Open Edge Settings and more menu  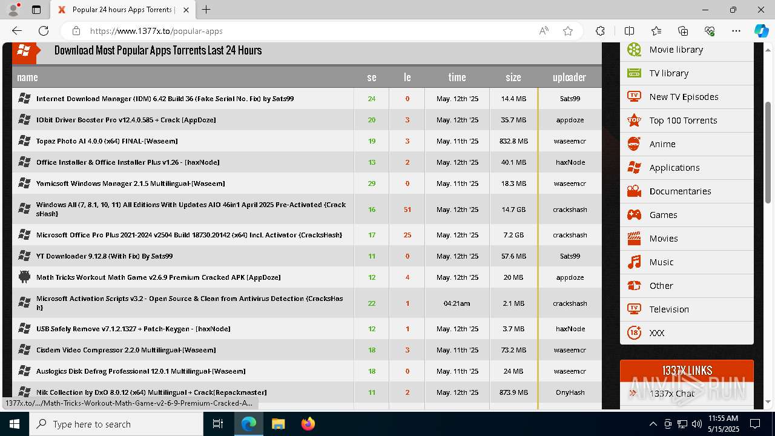pos(736,31)
